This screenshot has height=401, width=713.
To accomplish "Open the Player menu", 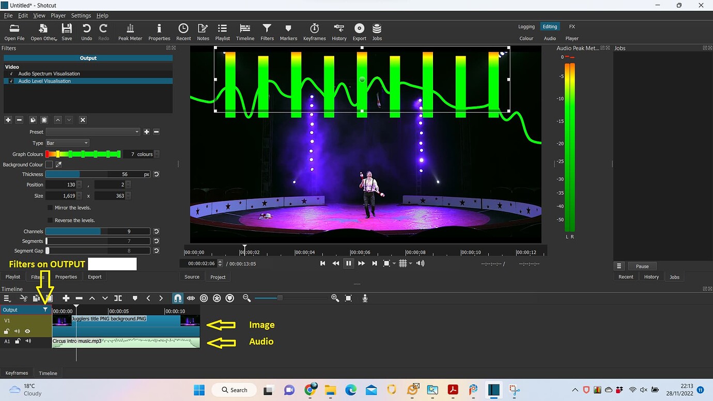I will coord(58,16).
